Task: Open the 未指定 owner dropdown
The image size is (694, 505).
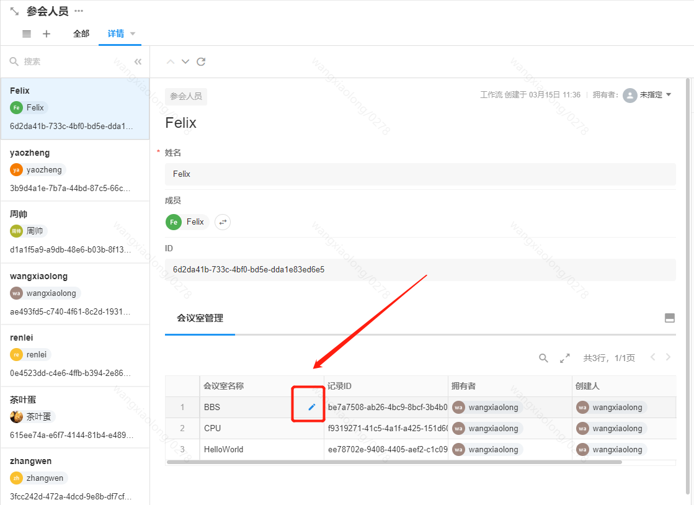Action: pos(655,95)
